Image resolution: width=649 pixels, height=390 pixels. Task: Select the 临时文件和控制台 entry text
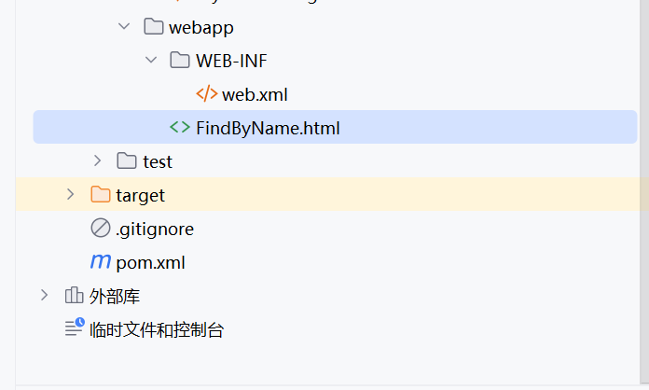tap(157, 329)
